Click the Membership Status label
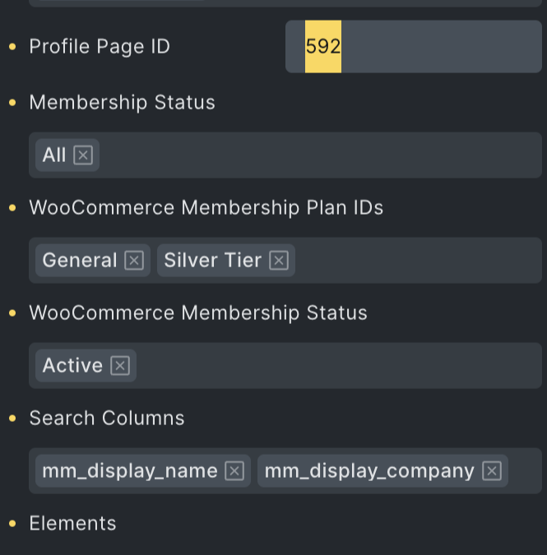547x555 pixels. (x=122, y=103)
